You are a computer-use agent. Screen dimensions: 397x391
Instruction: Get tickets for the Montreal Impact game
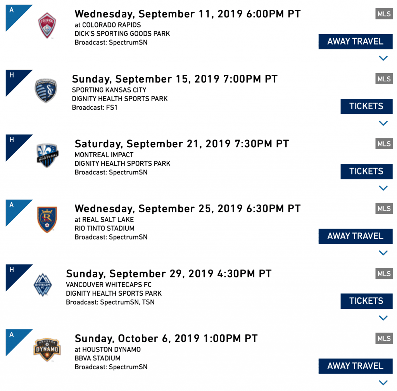[366, 171]
